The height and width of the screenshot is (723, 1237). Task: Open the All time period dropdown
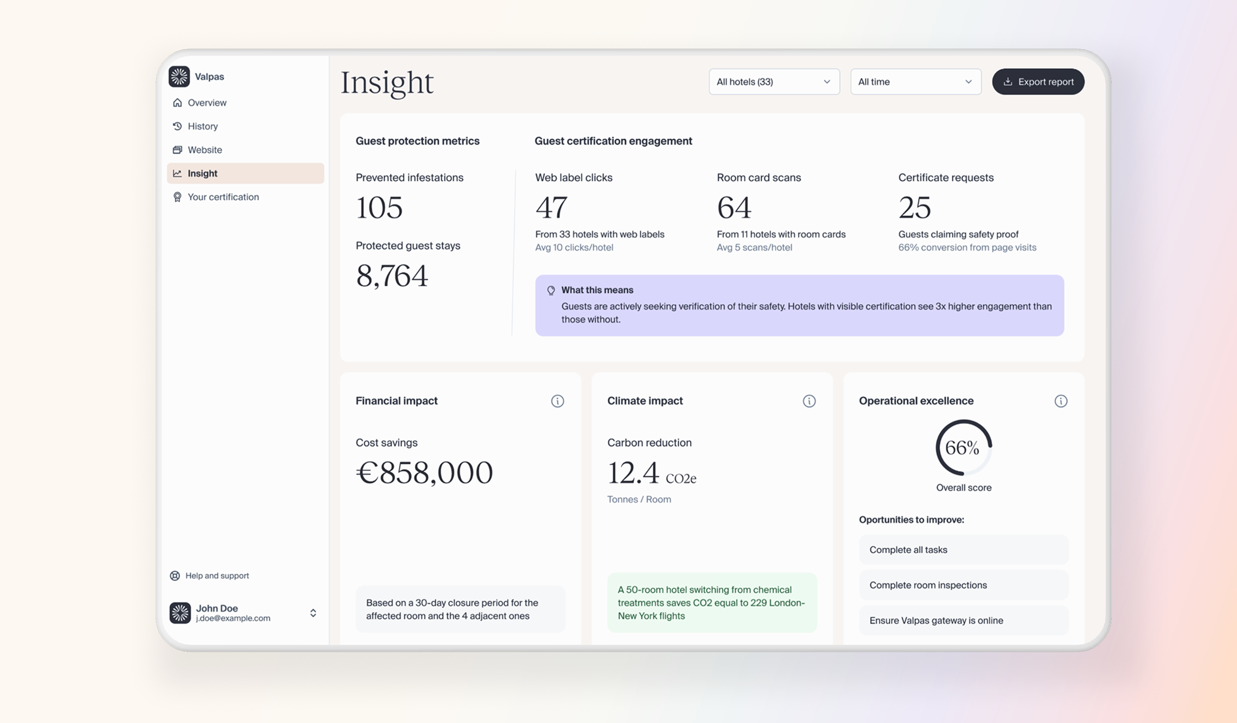point(915,82)
